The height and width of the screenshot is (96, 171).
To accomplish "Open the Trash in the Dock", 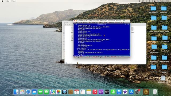I will click(155, 92).
